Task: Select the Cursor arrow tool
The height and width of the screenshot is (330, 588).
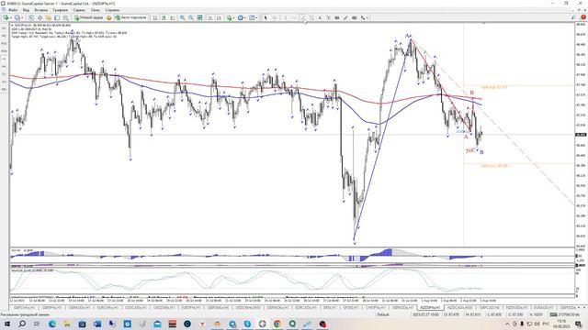Action: [x=266, y=17]
